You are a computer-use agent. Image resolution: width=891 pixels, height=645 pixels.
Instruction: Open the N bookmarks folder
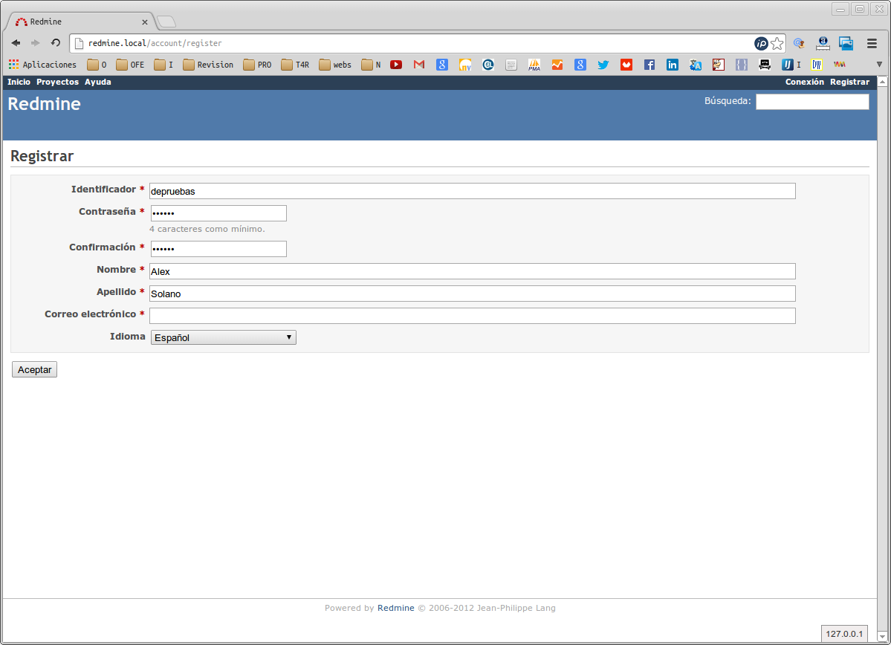pos(371,65)
